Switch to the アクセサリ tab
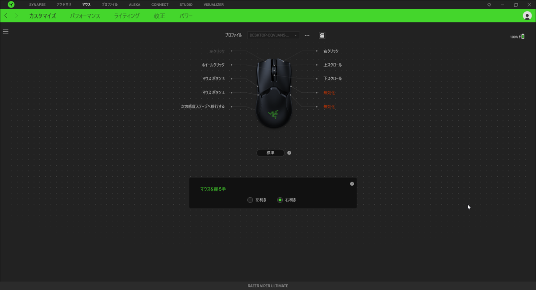 point(64,4)
